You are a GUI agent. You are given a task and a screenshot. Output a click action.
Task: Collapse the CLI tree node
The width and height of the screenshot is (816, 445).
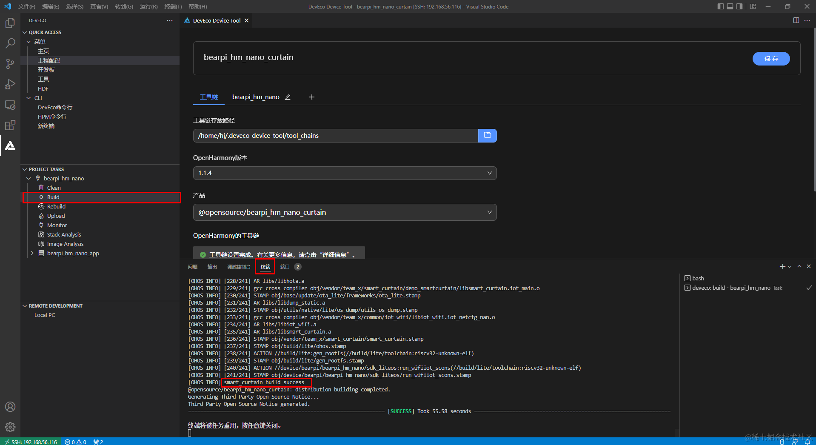pos(29,98)
